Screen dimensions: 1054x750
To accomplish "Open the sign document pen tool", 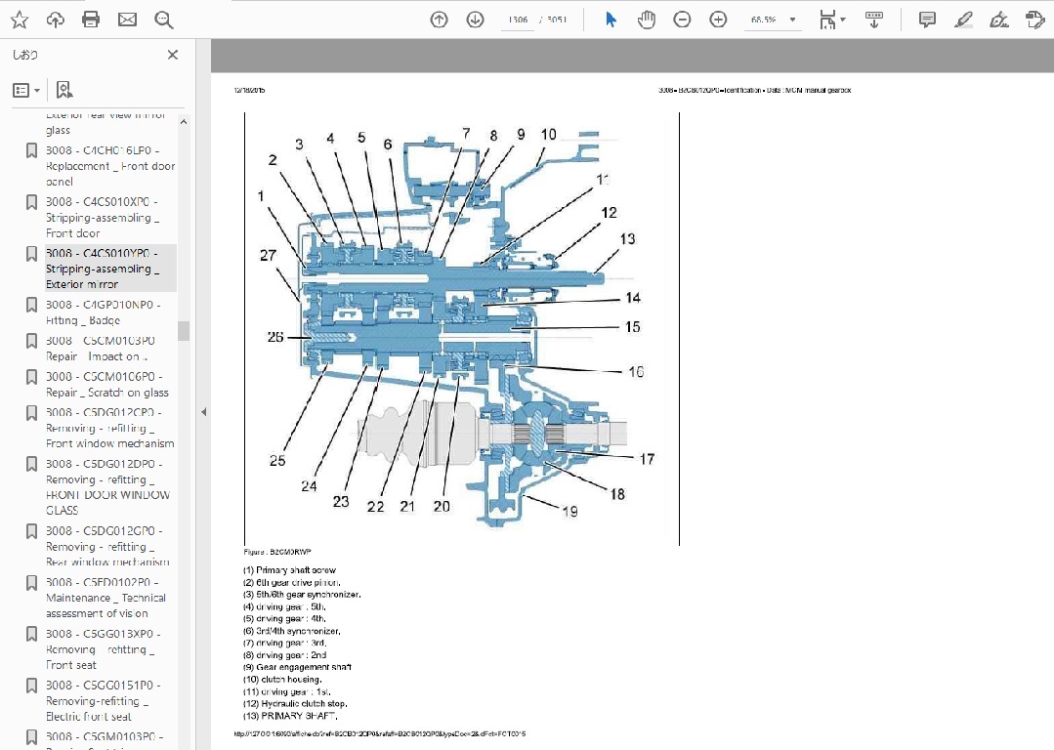I will coord(999,20).
